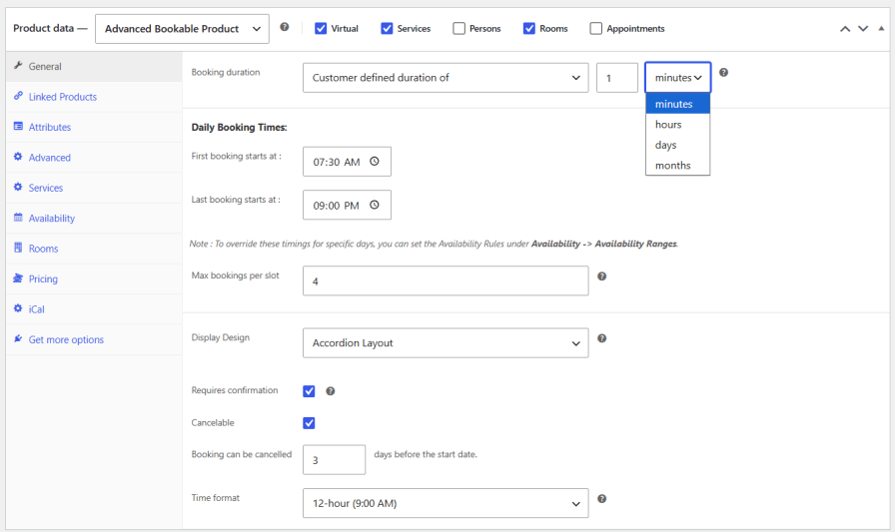Select minutes option in duration list

(677, 104)
